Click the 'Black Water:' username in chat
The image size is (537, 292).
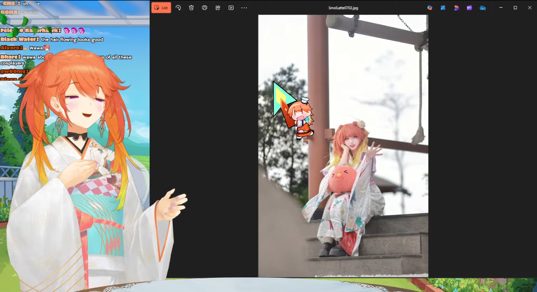tap(20, 39)
